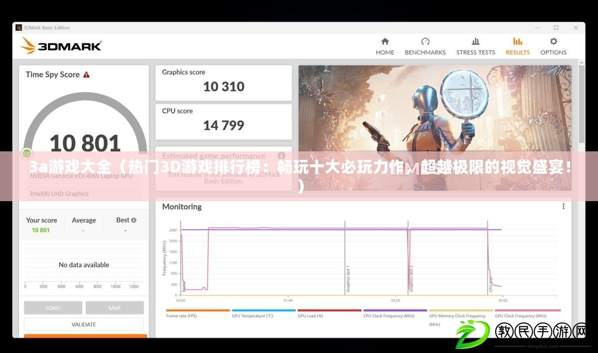The height and width of the screenshot is (353, 598).
Task: Click info icon next to Estimated game performance
Action: (281, 156)
